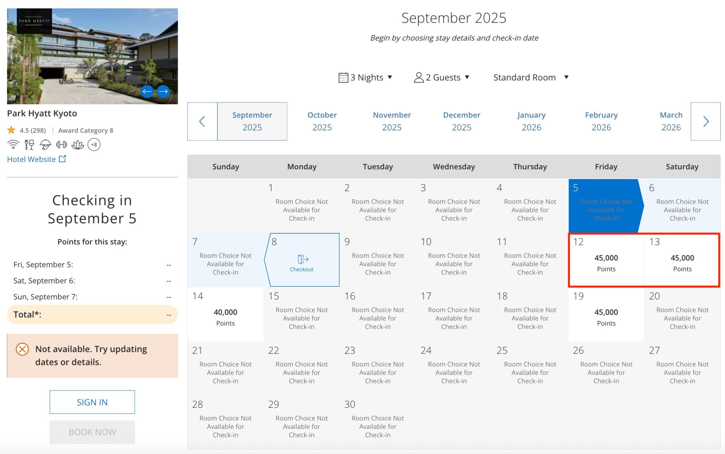The height and width of the screenshot is (454, 725).
Task: Open the Hotel Website link
Action: [36, 159]
